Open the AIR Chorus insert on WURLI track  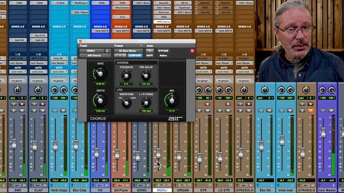pyautogui.click(x=162, y=21)
